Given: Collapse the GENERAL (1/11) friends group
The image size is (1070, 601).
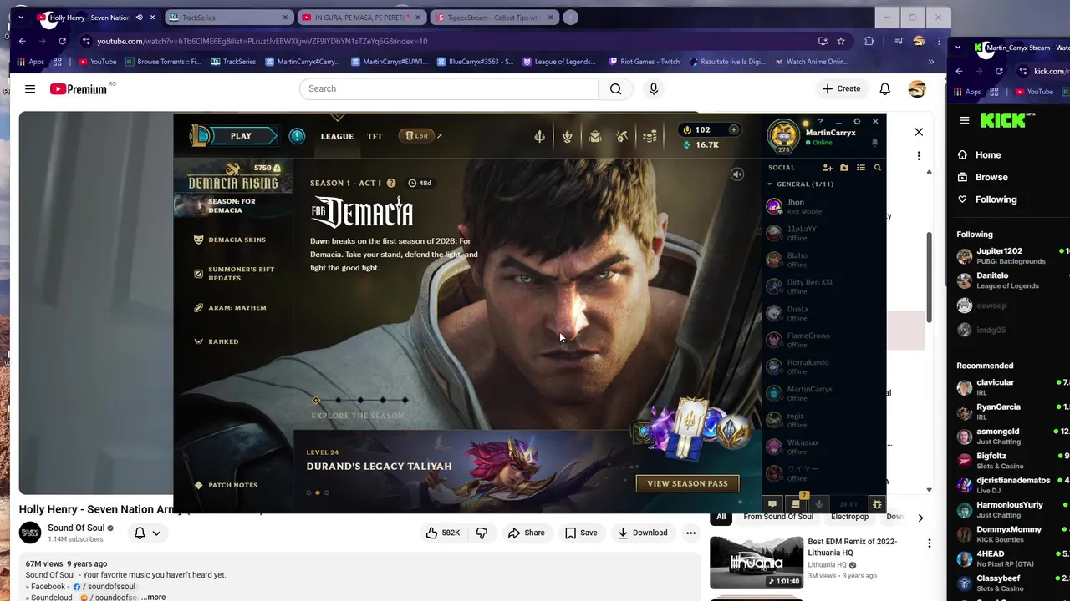Looking at the screenshot, I should point(800,184).
